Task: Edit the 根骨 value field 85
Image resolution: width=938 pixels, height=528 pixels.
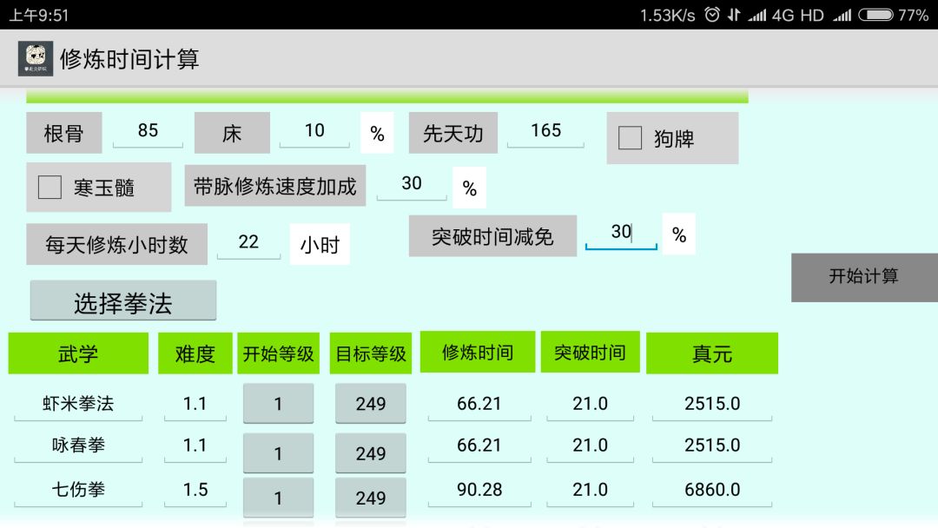Action: [148, 131]
